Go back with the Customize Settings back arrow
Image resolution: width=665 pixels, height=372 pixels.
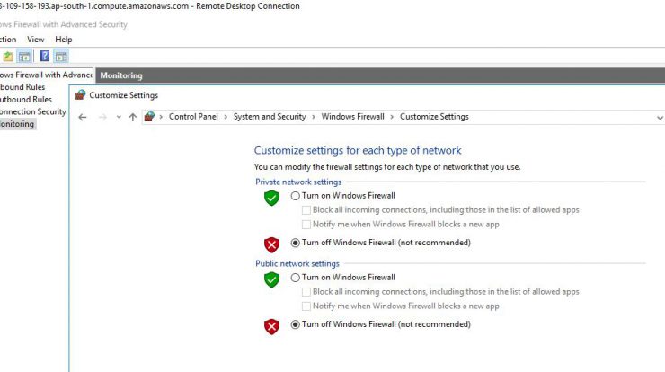83,117
